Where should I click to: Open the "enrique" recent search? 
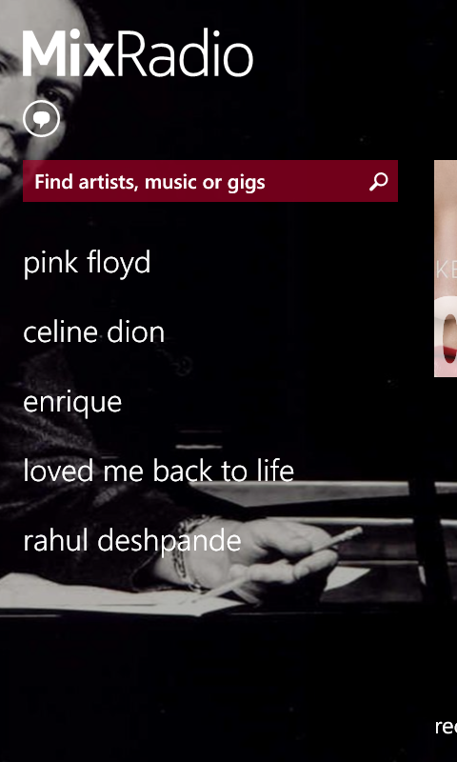[x=72, y=403]
